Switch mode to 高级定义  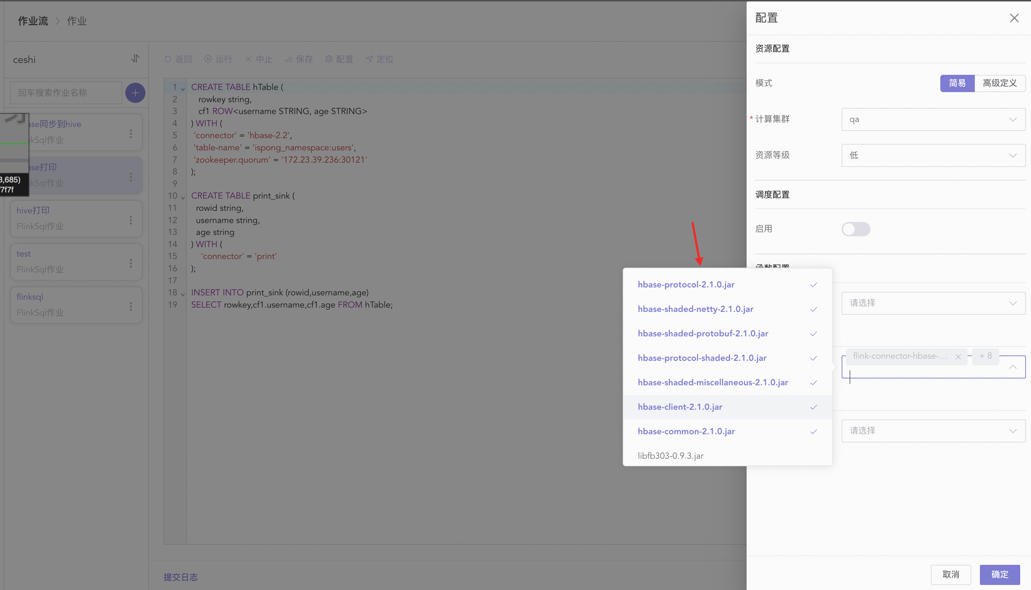(x=1000, y=83)
